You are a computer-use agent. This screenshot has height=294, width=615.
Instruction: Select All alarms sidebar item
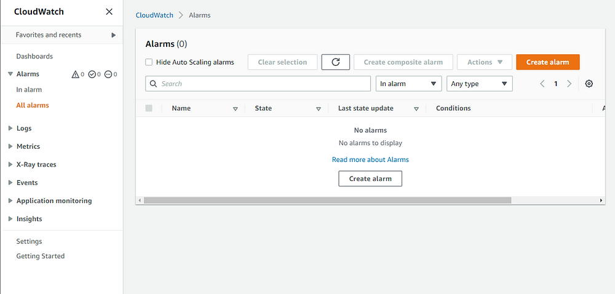coord(33,105)
